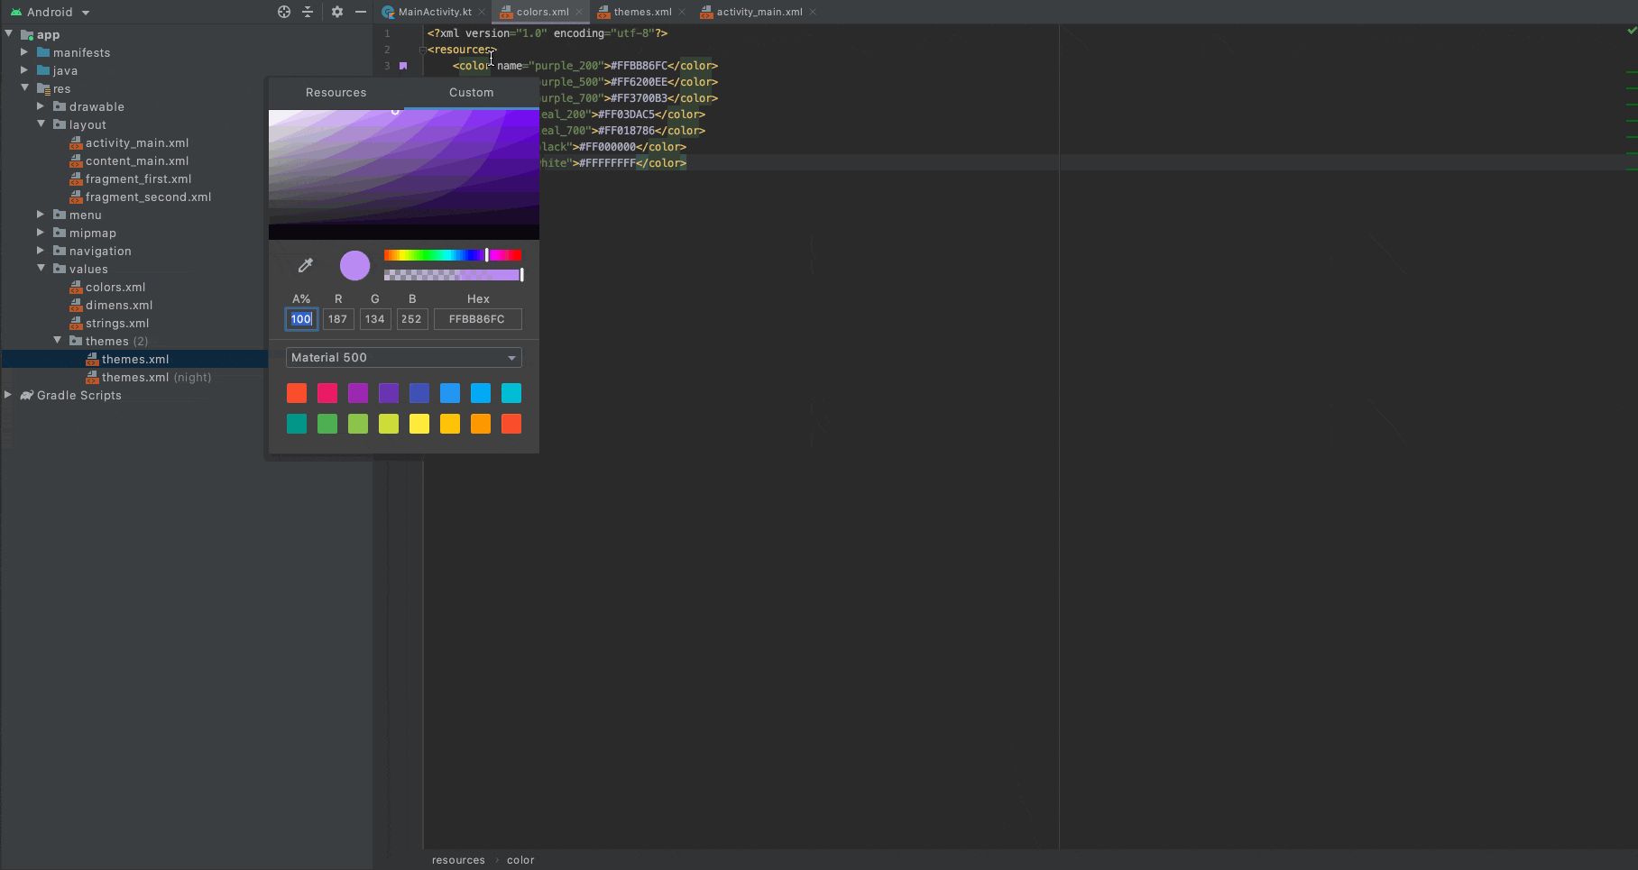Click purple color gutter icon on line 3
The image size is (1638, 870).
tap(403, 66)
